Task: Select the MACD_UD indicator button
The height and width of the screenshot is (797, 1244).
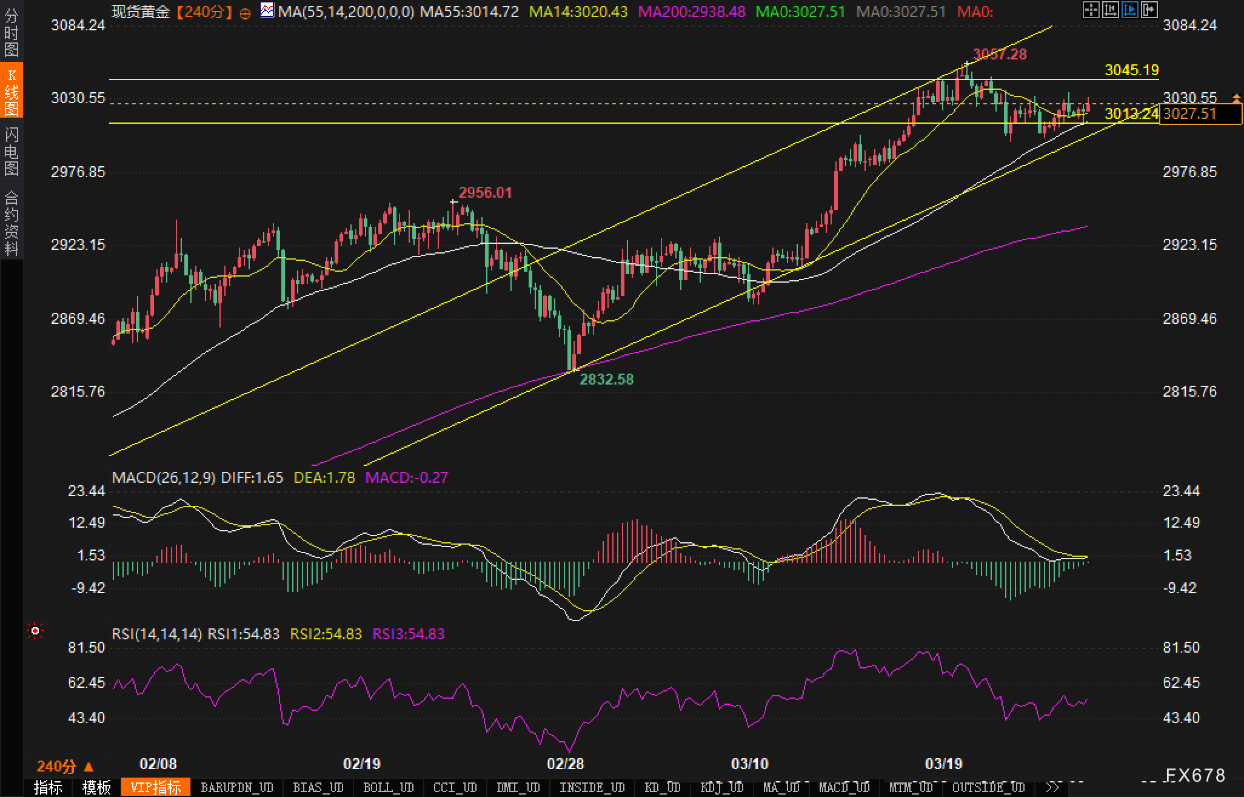Action: click(844, 787)
